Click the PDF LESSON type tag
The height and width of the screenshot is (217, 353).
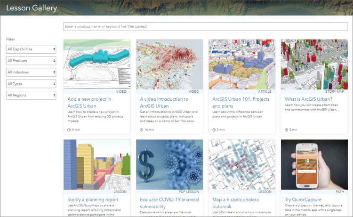click(189, 192)
